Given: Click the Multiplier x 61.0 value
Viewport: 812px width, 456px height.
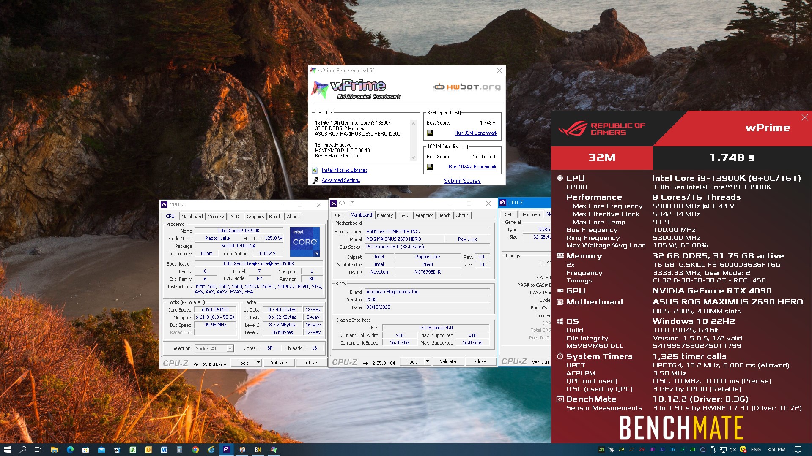Looking at the screenshot, I should (215, 317).
